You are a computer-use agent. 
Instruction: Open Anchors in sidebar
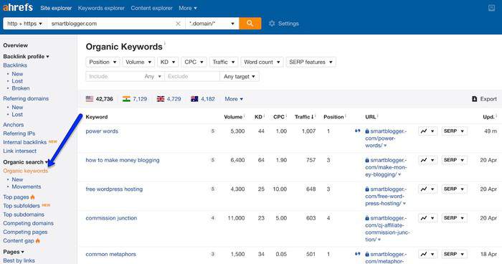click(14, 125)
